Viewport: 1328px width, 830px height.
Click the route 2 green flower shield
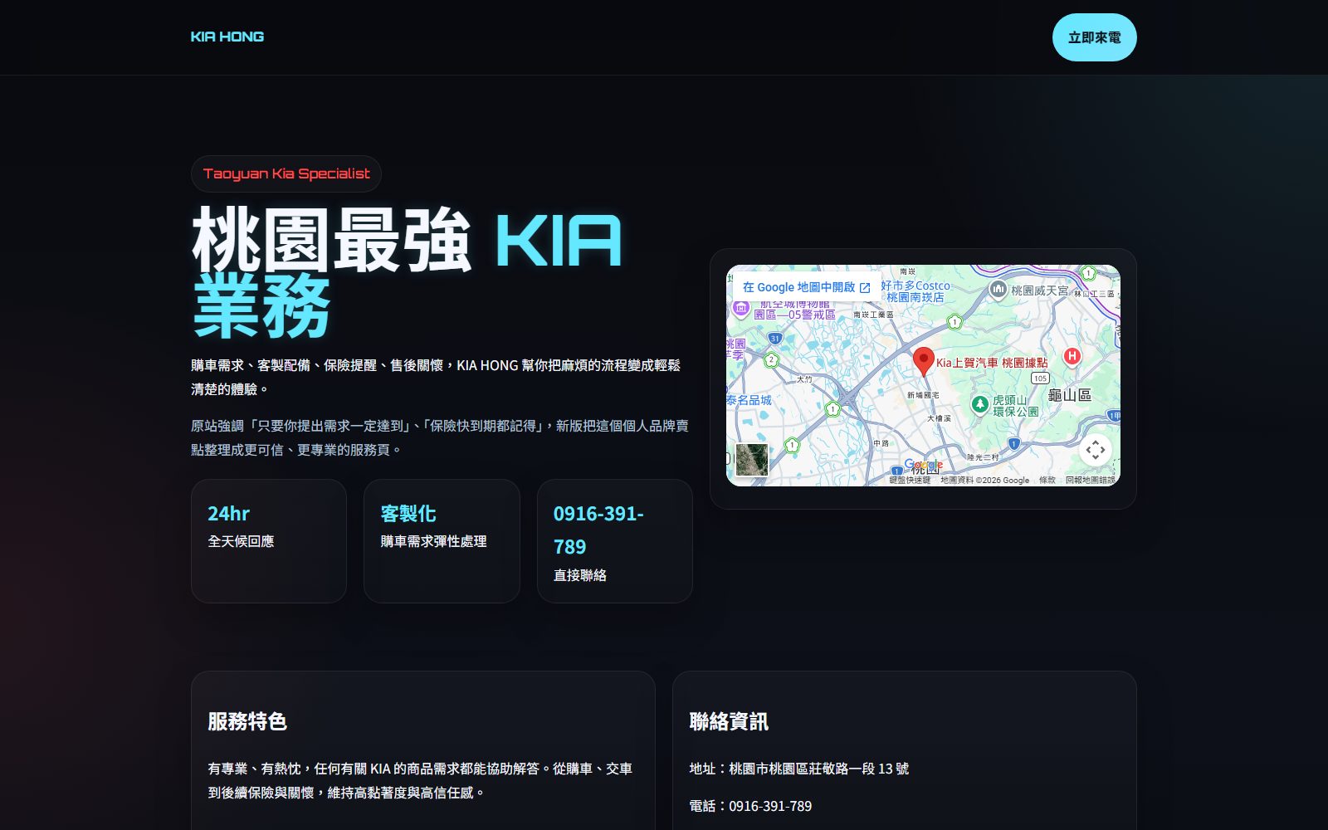click(x=771, y=359)
